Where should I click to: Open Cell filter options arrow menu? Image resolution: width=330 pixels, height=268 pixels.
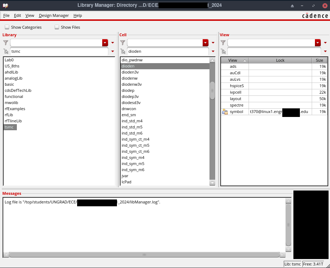point(213,43)
